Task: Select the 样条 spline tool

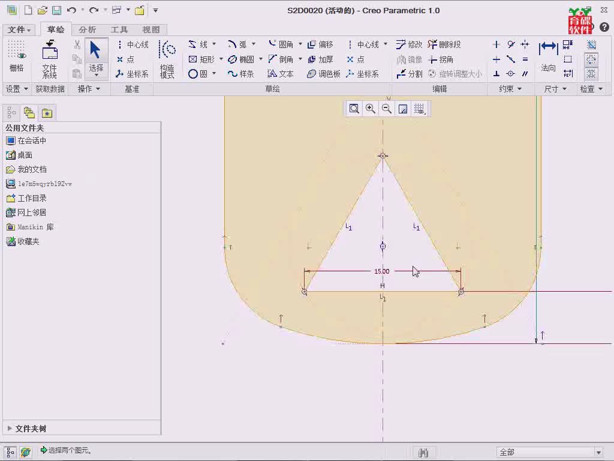Action: pos(241,74)
